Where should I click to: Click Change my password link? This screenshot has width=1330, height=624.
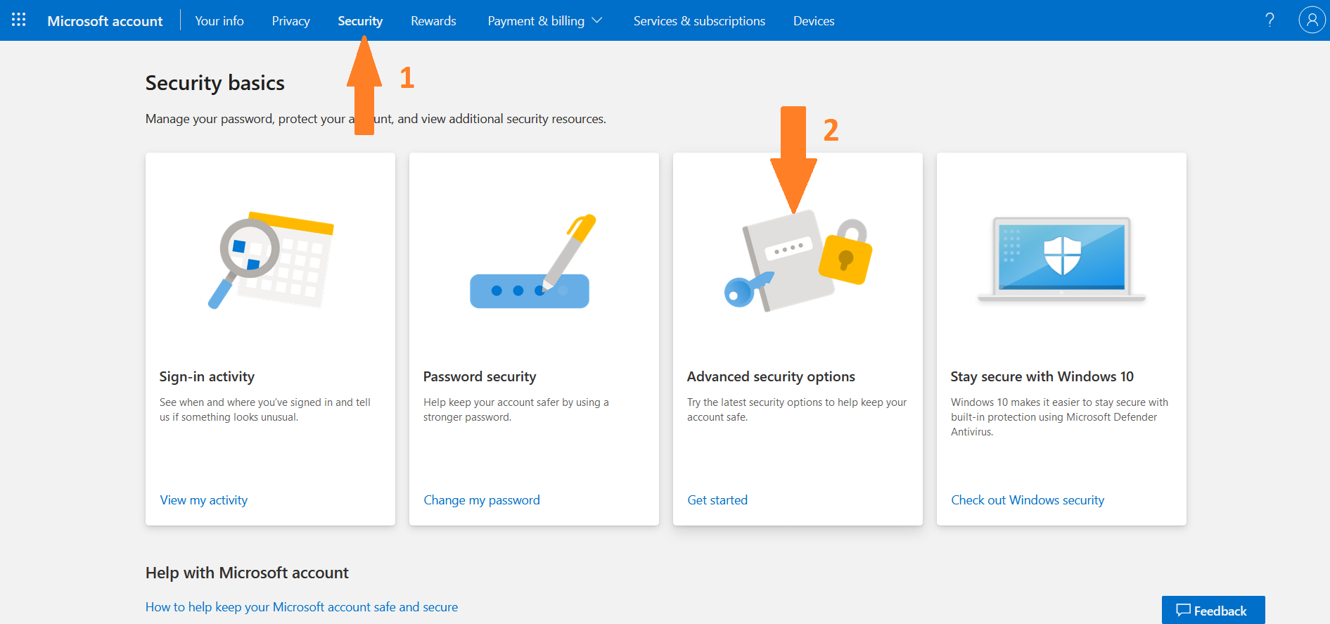point(482,500)
